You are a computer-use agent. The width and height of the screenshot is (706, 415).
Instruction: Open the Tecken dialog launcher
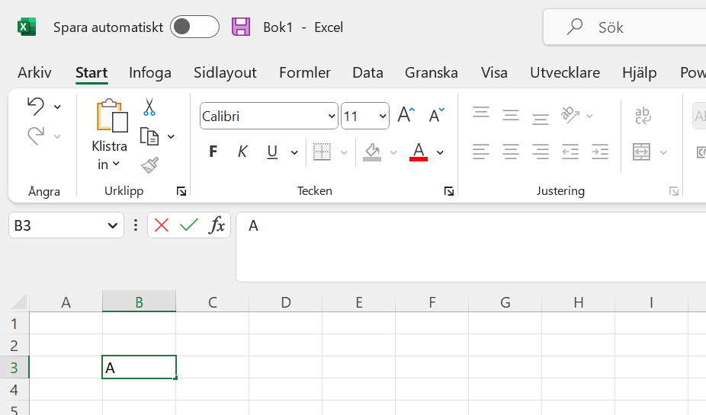(x=449, y=192)
